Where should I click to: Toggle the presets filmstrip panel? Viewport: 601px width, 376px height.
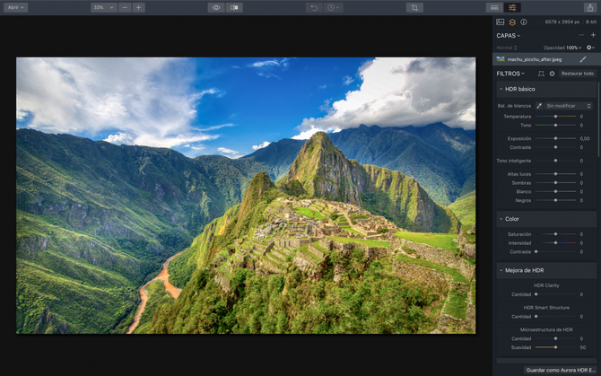[x=494, y=7]
